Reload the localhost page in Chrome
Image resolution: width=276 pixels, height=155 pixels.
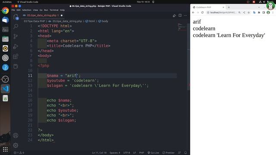coord(202,12)
